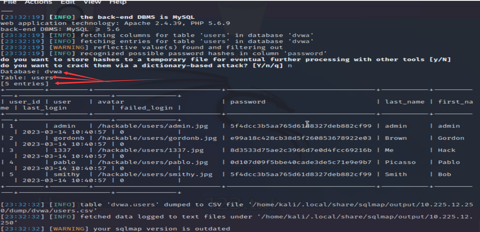The width and height of the screenshot is (480, 232).
Task: Click the hash starting 'e99a18c428cb' for gordonb
Action: tap(301, 138)
